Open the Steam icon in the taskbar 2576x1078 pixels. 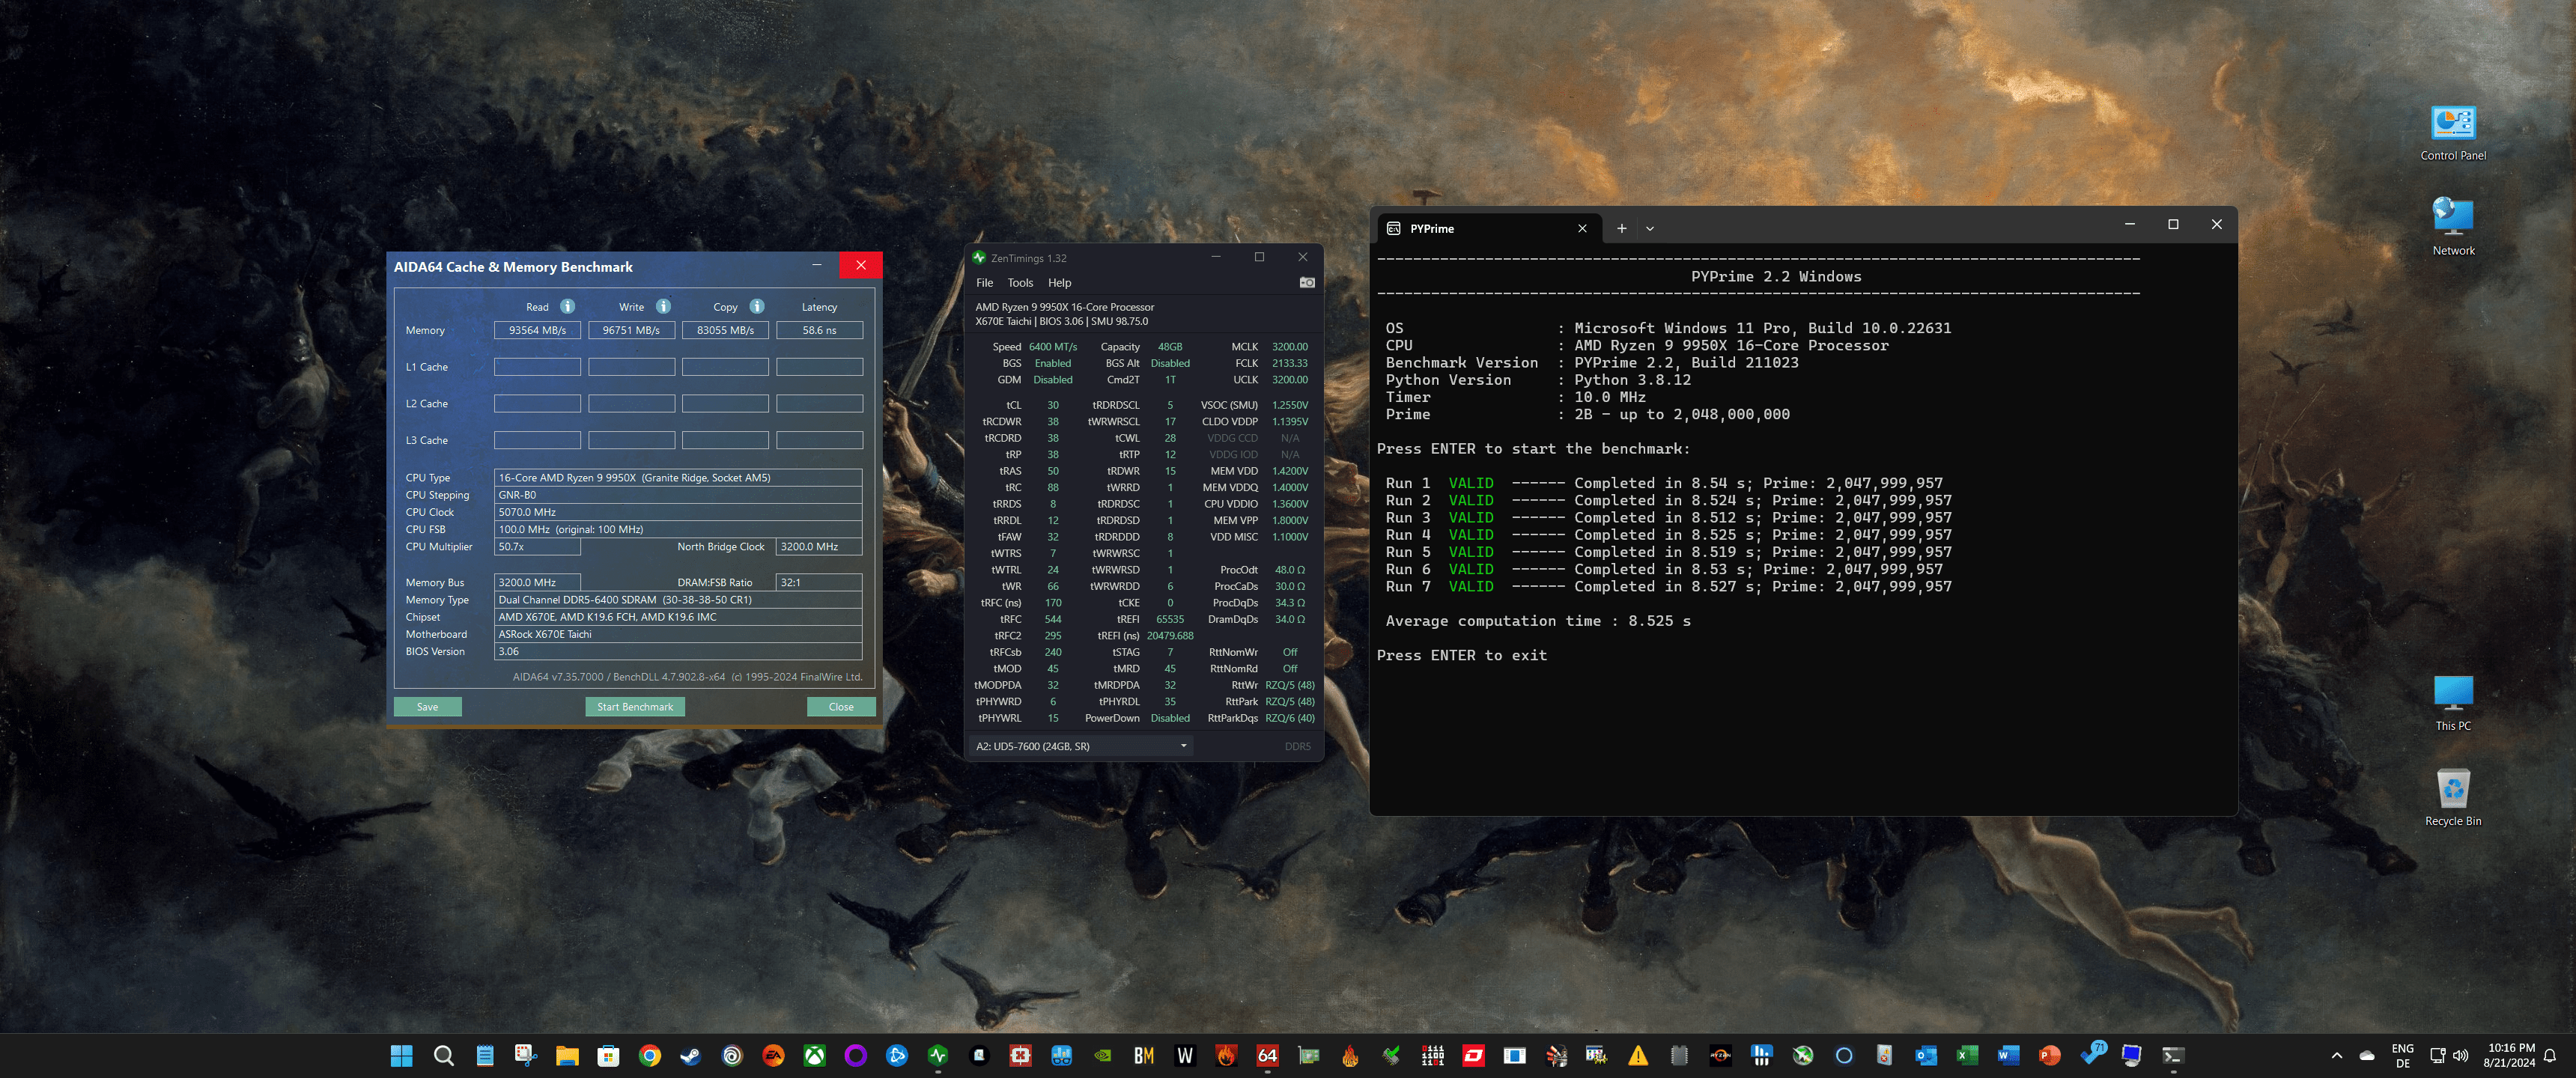[691, 1055]
